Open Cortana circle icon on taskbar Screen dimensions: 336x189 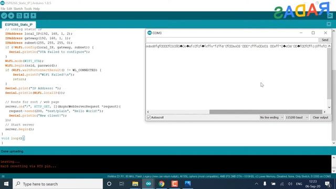[109, 184]
